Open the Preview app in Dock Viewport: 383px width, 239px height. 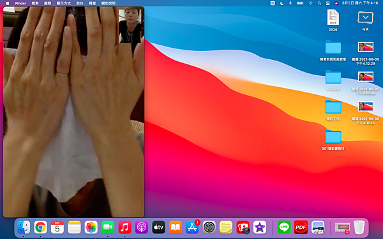(318, 228)
